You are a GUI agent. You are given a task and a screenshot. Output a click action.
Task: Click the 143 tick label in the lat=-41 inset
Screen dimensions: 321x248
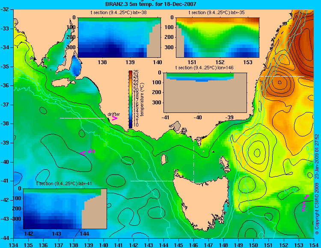click(x=56, y=234)
